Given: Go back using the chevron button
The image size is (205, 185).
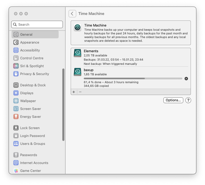Looking at the screenshot, I should (73, 14).
